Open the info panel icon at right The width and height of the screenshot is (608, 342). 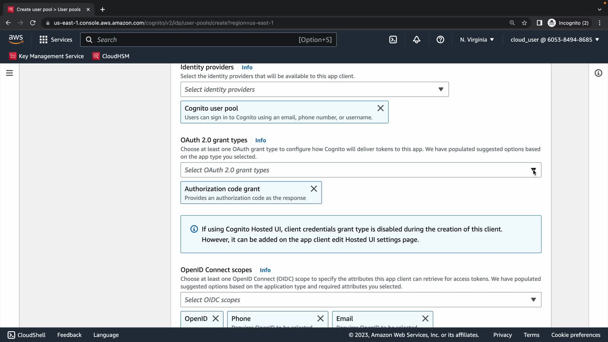(x=598, y=73)
